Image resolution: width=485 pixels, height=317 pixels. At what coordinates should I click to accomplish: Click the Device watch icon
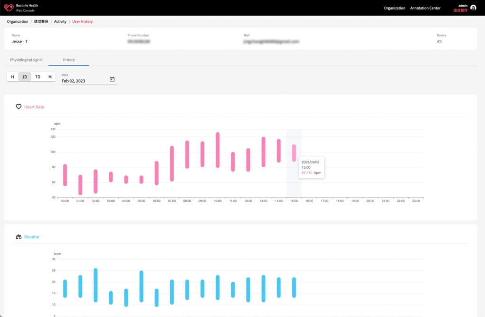point(440,41)
